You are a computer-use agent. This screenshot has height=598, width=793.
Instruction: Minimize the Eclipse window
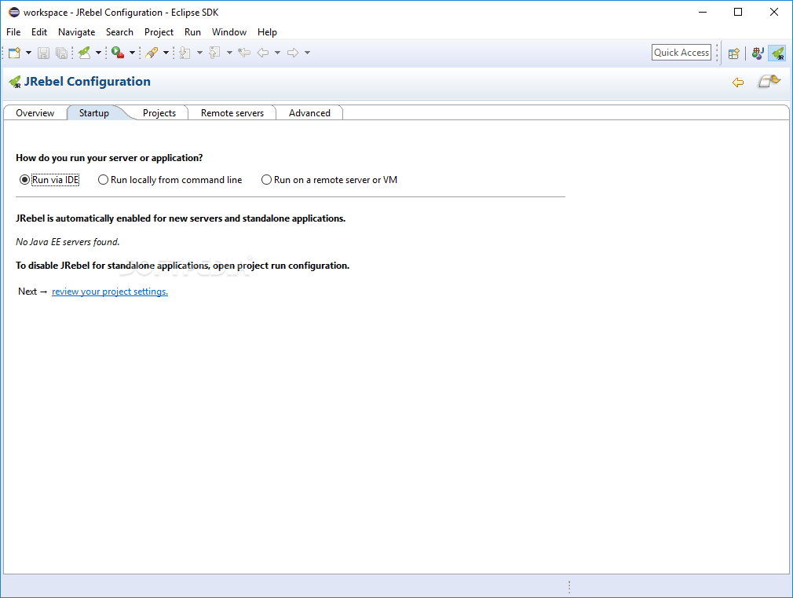click(x=703, y=12)
